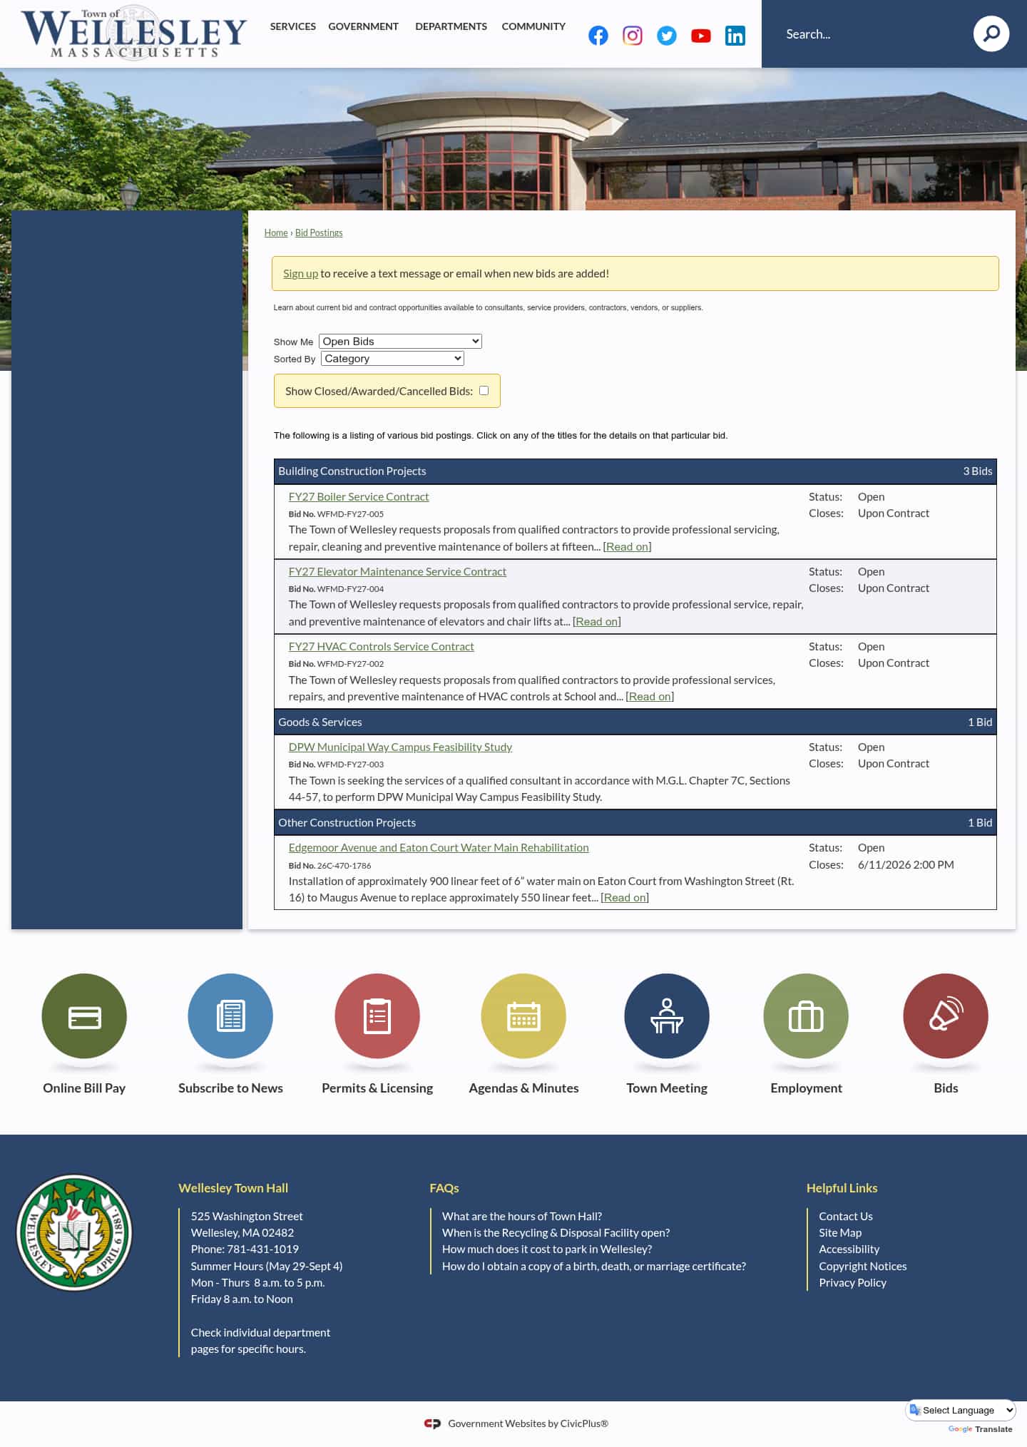
Task: Open FAQ about parking cost in Wellesley
Action: coord(547,1249)
